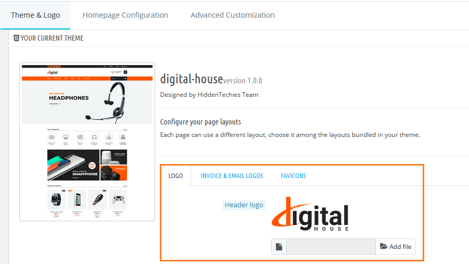The width and height of the screenshot is (469, 264).
Task: Click the cart icon in the preview header
Action: pyautogui.click(x=125, y=72)
